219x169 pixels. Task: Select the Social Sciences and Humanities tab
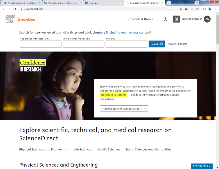tap(148, 149)
